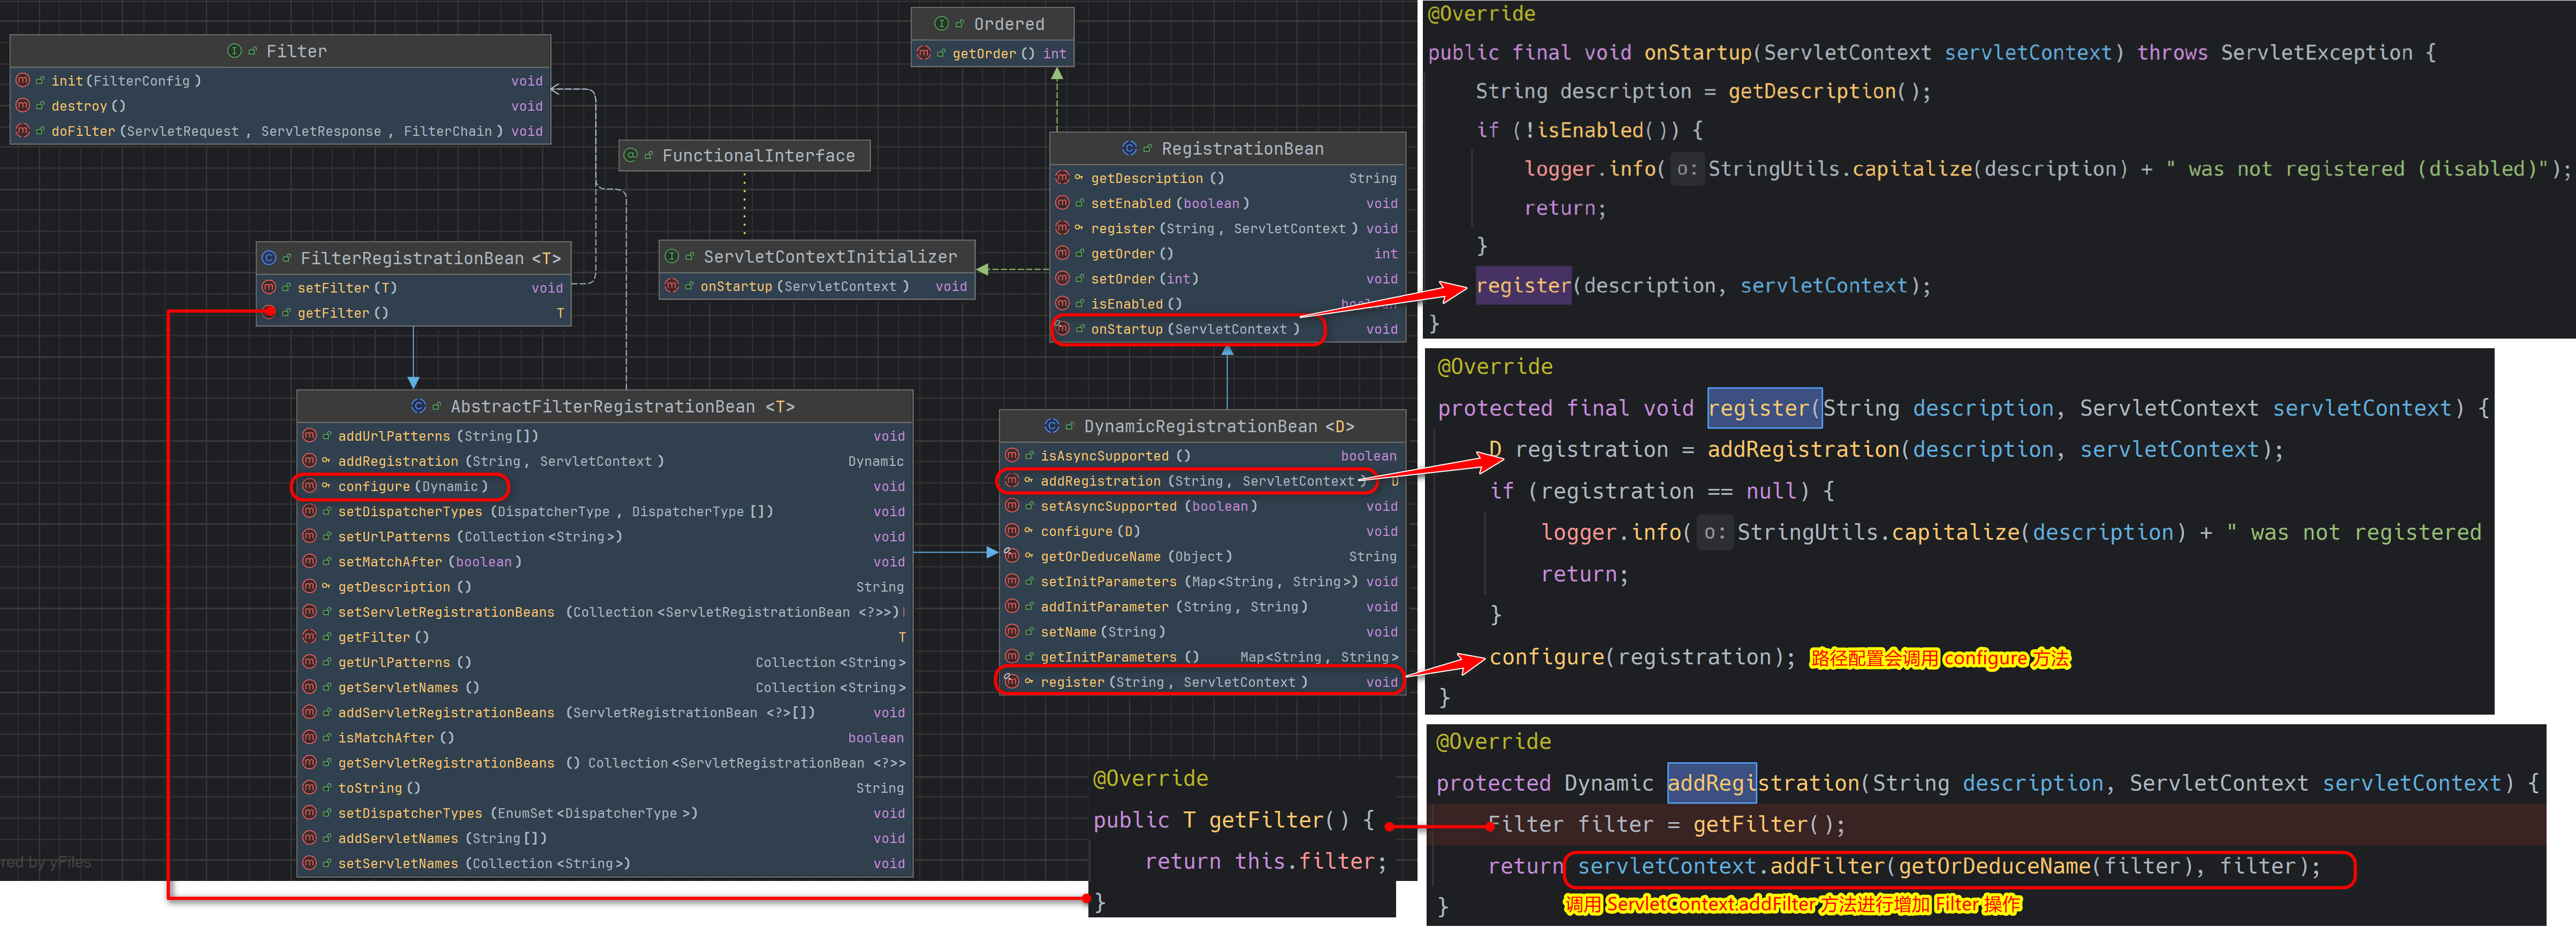The image size is (2576, 927).
Task: Select the AbstractFilterRegistrationBean <T> title
Action: 622,406
